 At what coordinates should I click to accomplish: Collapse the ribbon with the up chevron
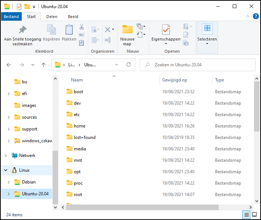click(x=248, y=16)
